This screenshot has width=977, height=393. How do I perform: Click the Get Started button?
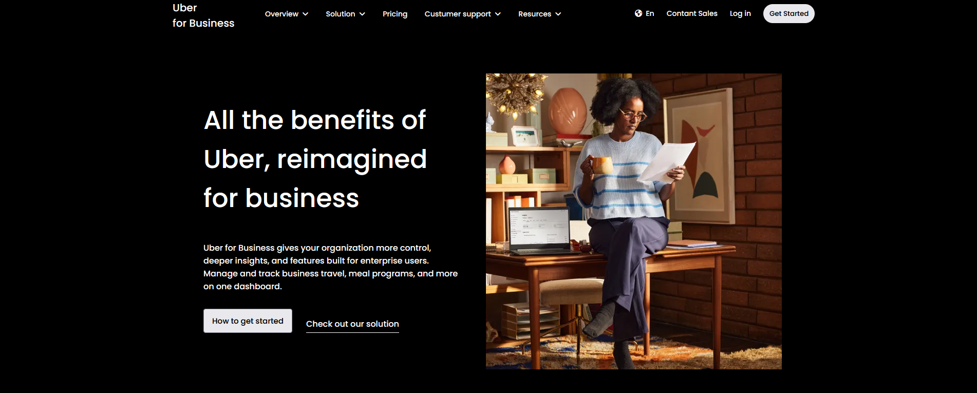788,13
